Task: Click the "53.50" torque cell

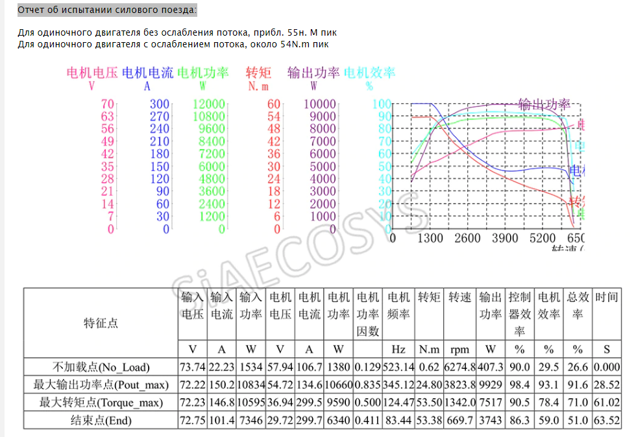Action: 429,403
